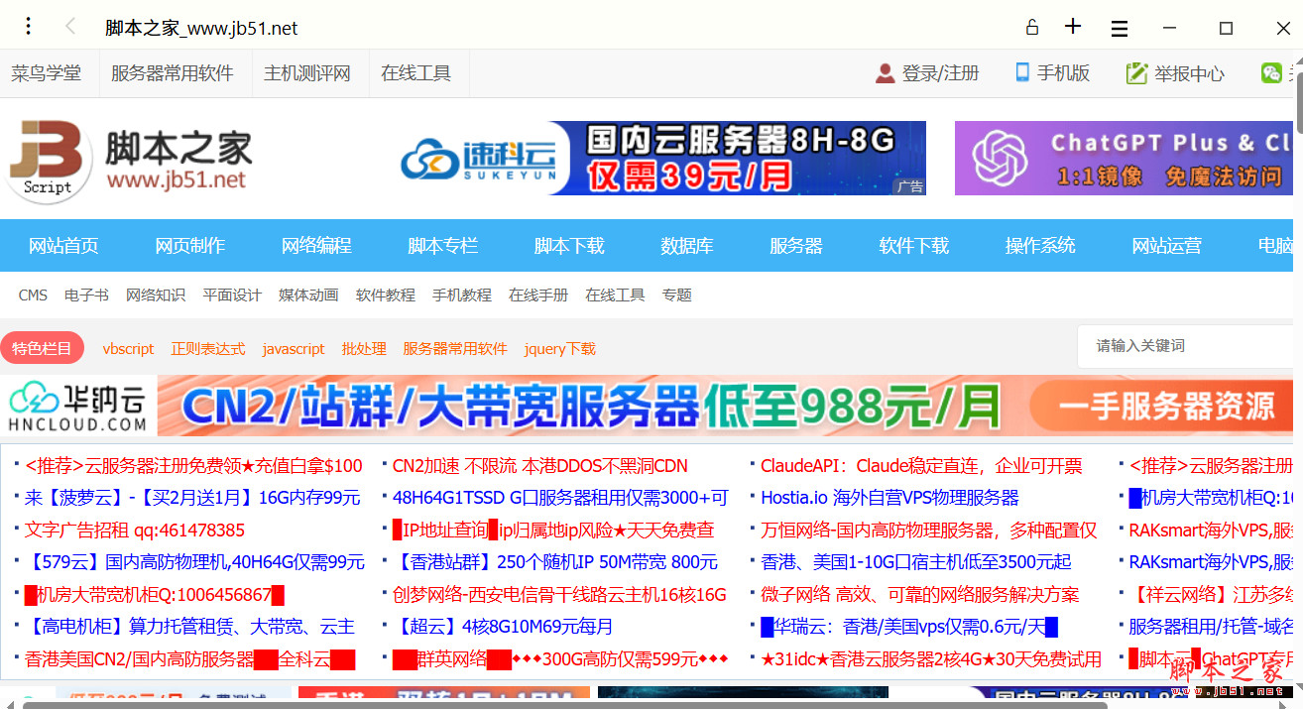Open 手机版 link

[x=1063, y=73]
